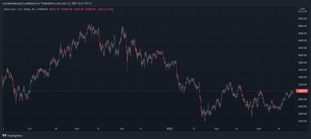The image size is (311, 139).
Task: Click the 4000.00 price axis label
Action: (x=302, y=55)
